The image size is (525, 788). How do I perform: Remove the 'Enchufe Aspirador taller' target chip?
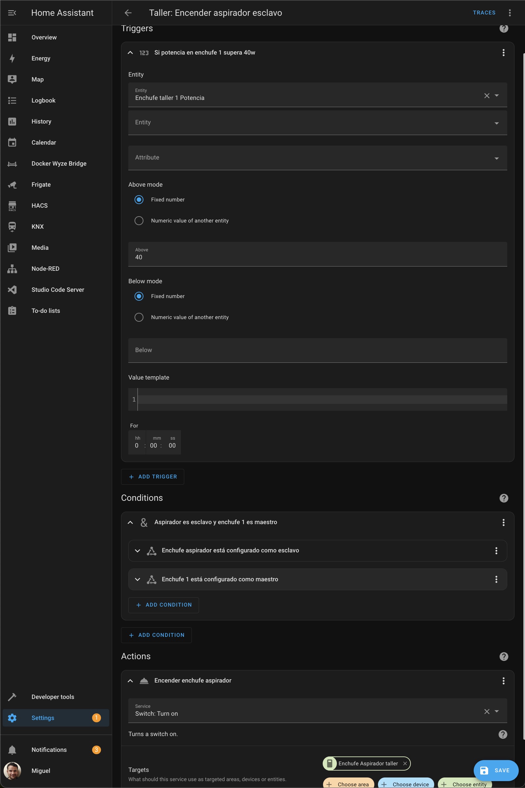(405, 764)
